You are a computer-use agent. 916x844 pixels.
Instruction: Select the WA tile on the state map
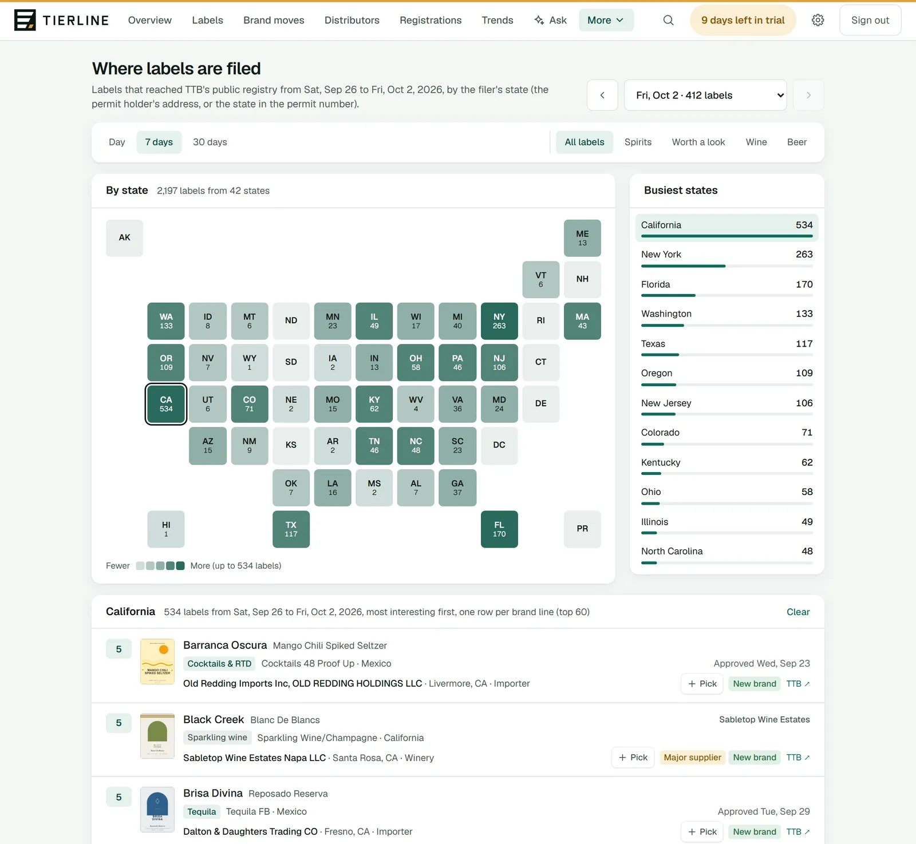tap(166, 321)
